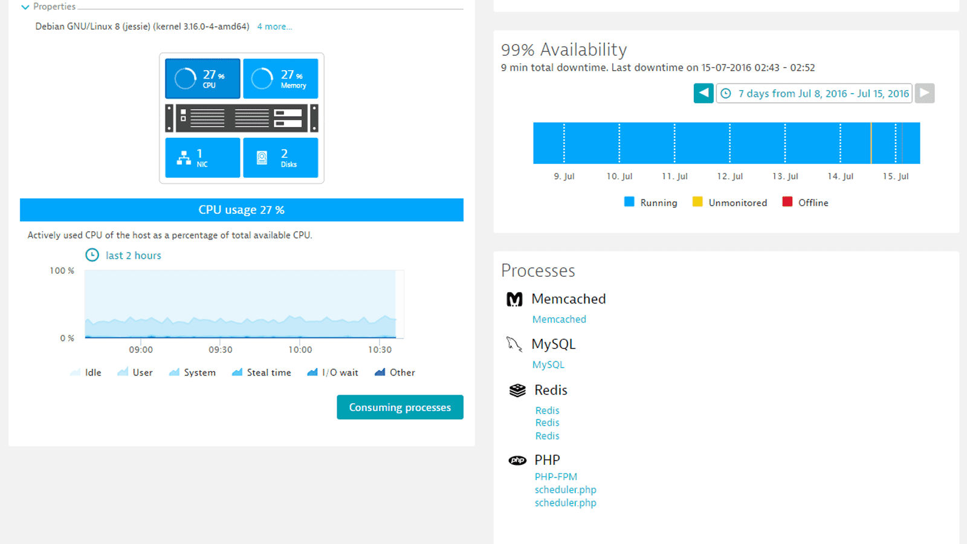Select the 27% CPU tile

202,79
